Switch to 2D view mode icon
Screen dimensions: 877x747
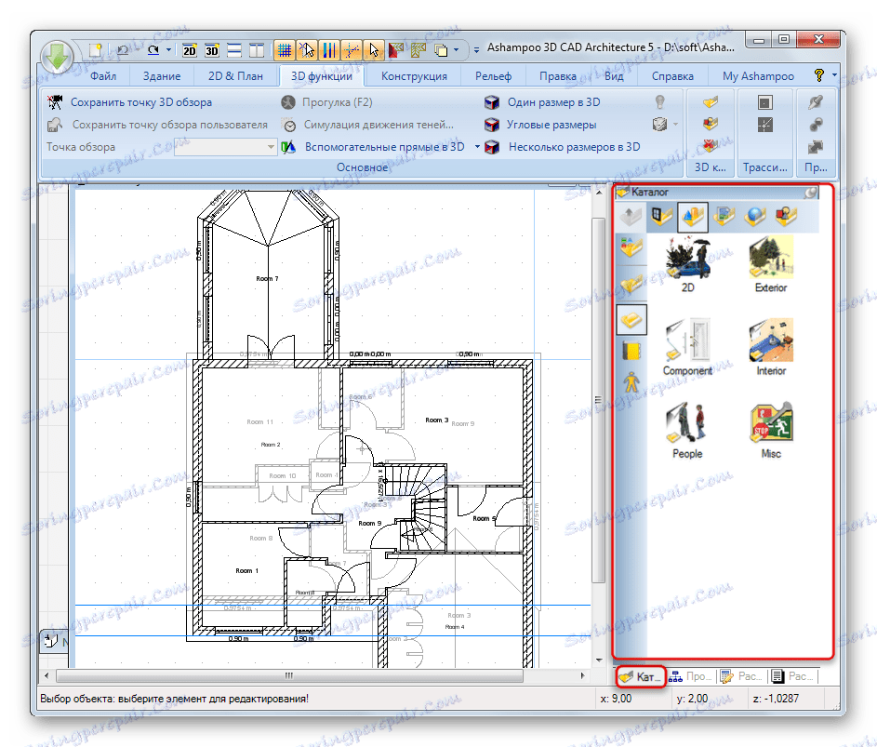[x=190, y=50]
